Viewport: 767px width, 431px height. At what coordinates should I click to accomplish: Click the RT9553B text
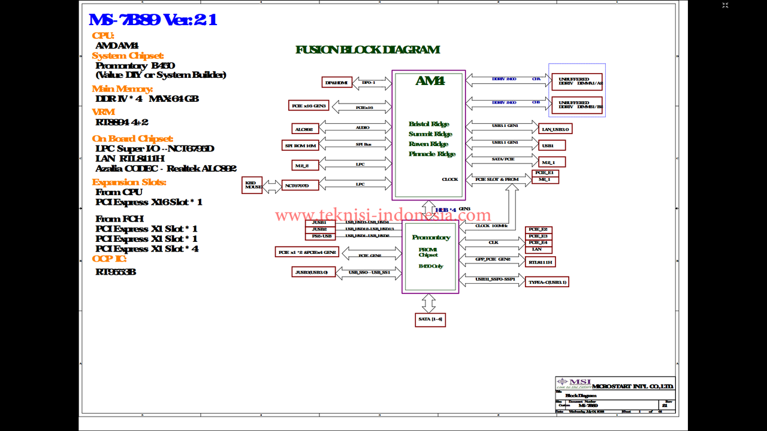[116, 272]
